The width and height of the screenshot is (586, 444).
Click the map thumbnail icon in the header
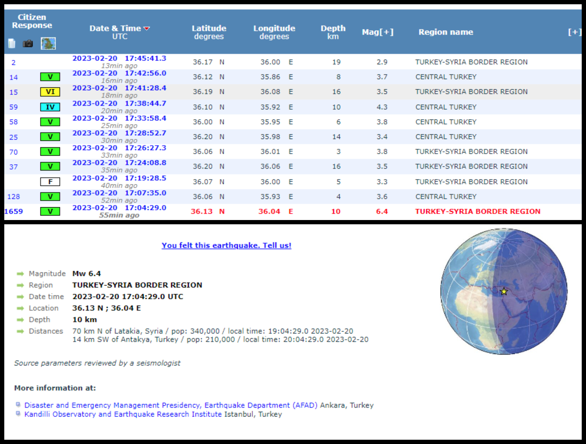click(x=48, y=43)
